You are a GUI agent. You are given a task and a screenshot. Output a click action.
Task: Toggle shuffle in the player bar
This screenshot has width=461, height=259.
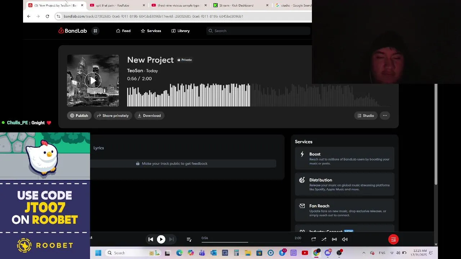click(324, 239)
